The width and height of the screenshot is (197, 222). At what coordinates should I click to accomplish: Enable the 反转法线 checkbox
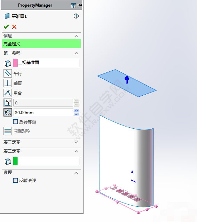point(15,180)
